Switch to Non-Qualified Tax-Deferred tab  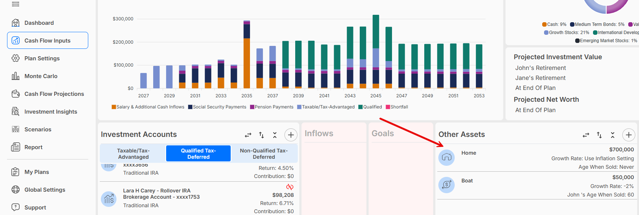[264, 154]
